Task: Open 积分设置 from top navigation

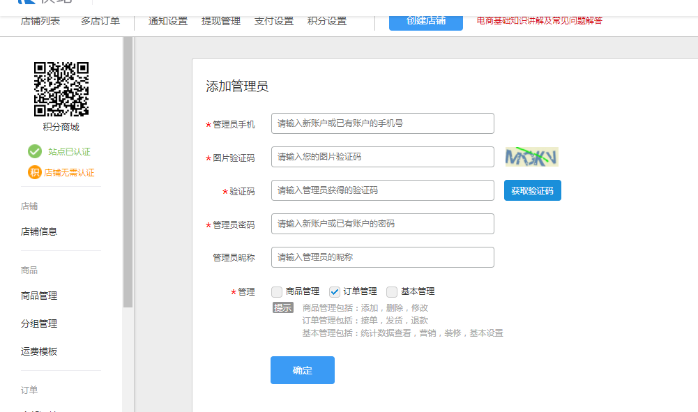Action: 327,21
